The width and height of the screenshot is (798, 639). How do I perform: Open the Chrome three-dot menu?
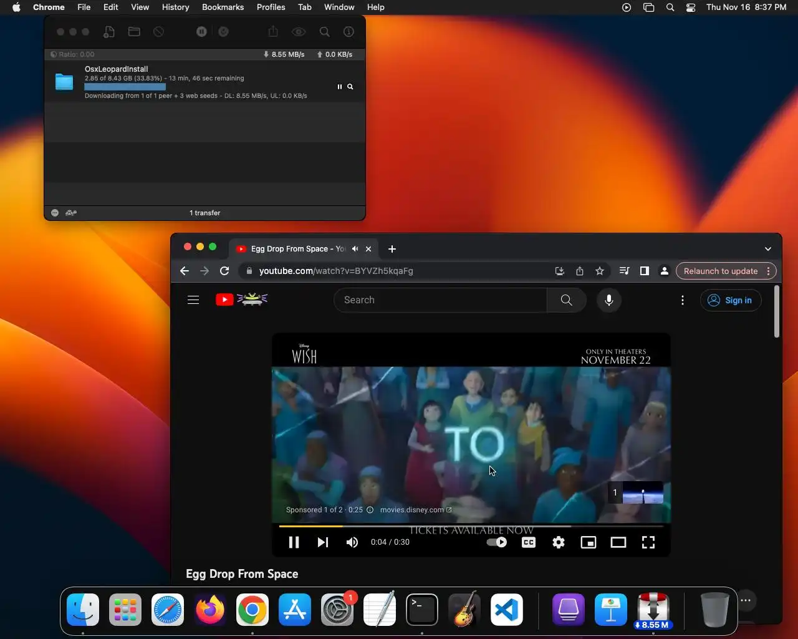tap(769, 271)
